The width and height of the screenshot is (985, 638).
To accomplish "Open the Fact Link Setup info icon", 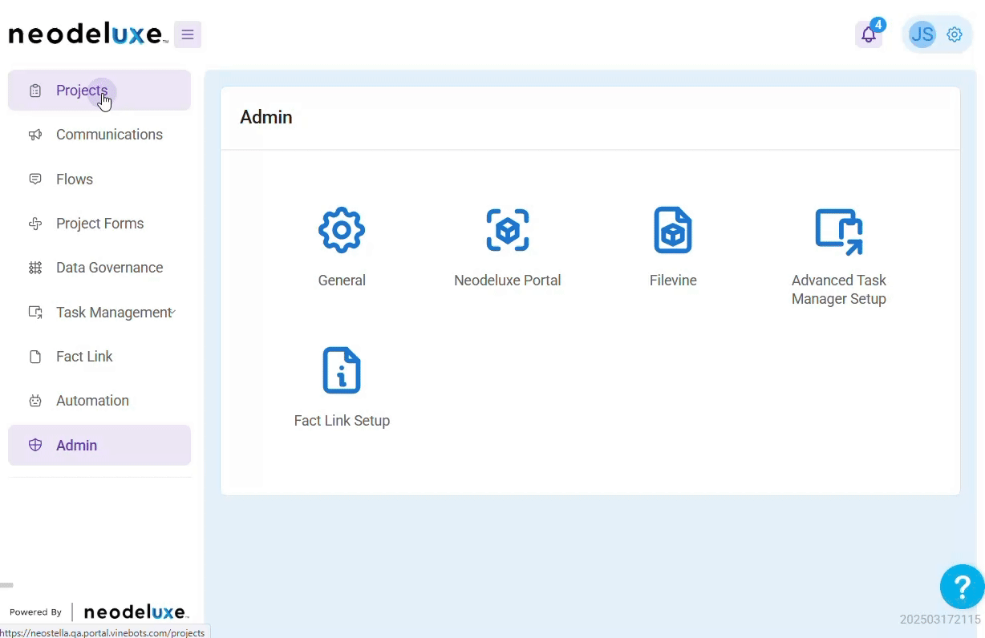I will [x=342, y=370].
